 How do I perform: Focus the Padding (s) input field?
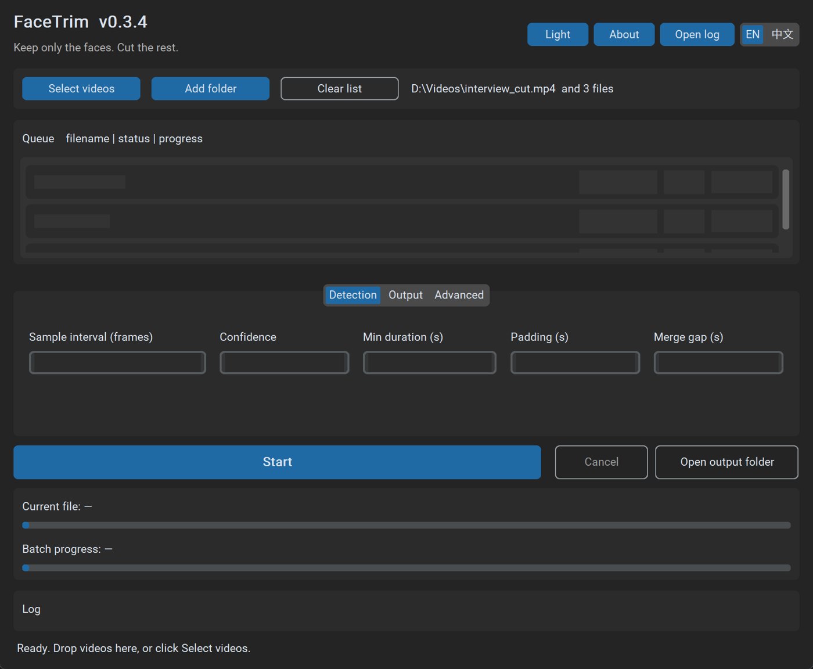[575, 362]
